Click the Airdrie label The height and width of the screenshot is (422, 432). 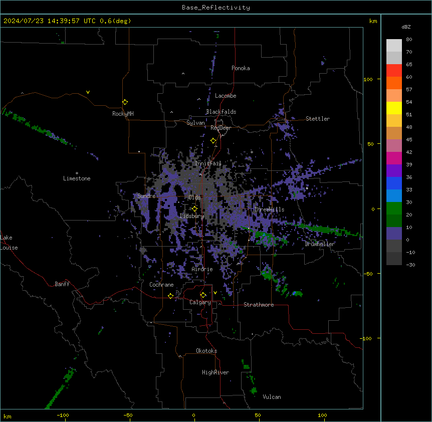[x=202, y=269]
